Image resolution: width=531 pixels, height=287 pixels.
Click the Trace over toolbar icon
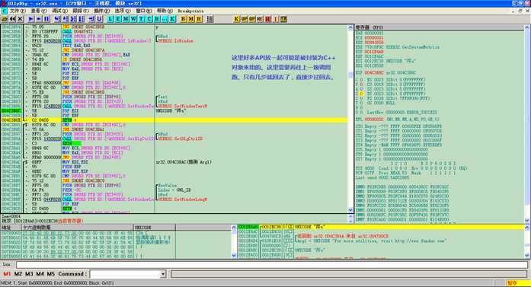click(x=82, y=19)
